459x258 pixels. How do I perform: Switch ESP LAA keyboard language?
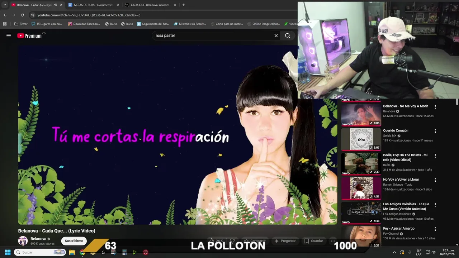click(419, 252)
